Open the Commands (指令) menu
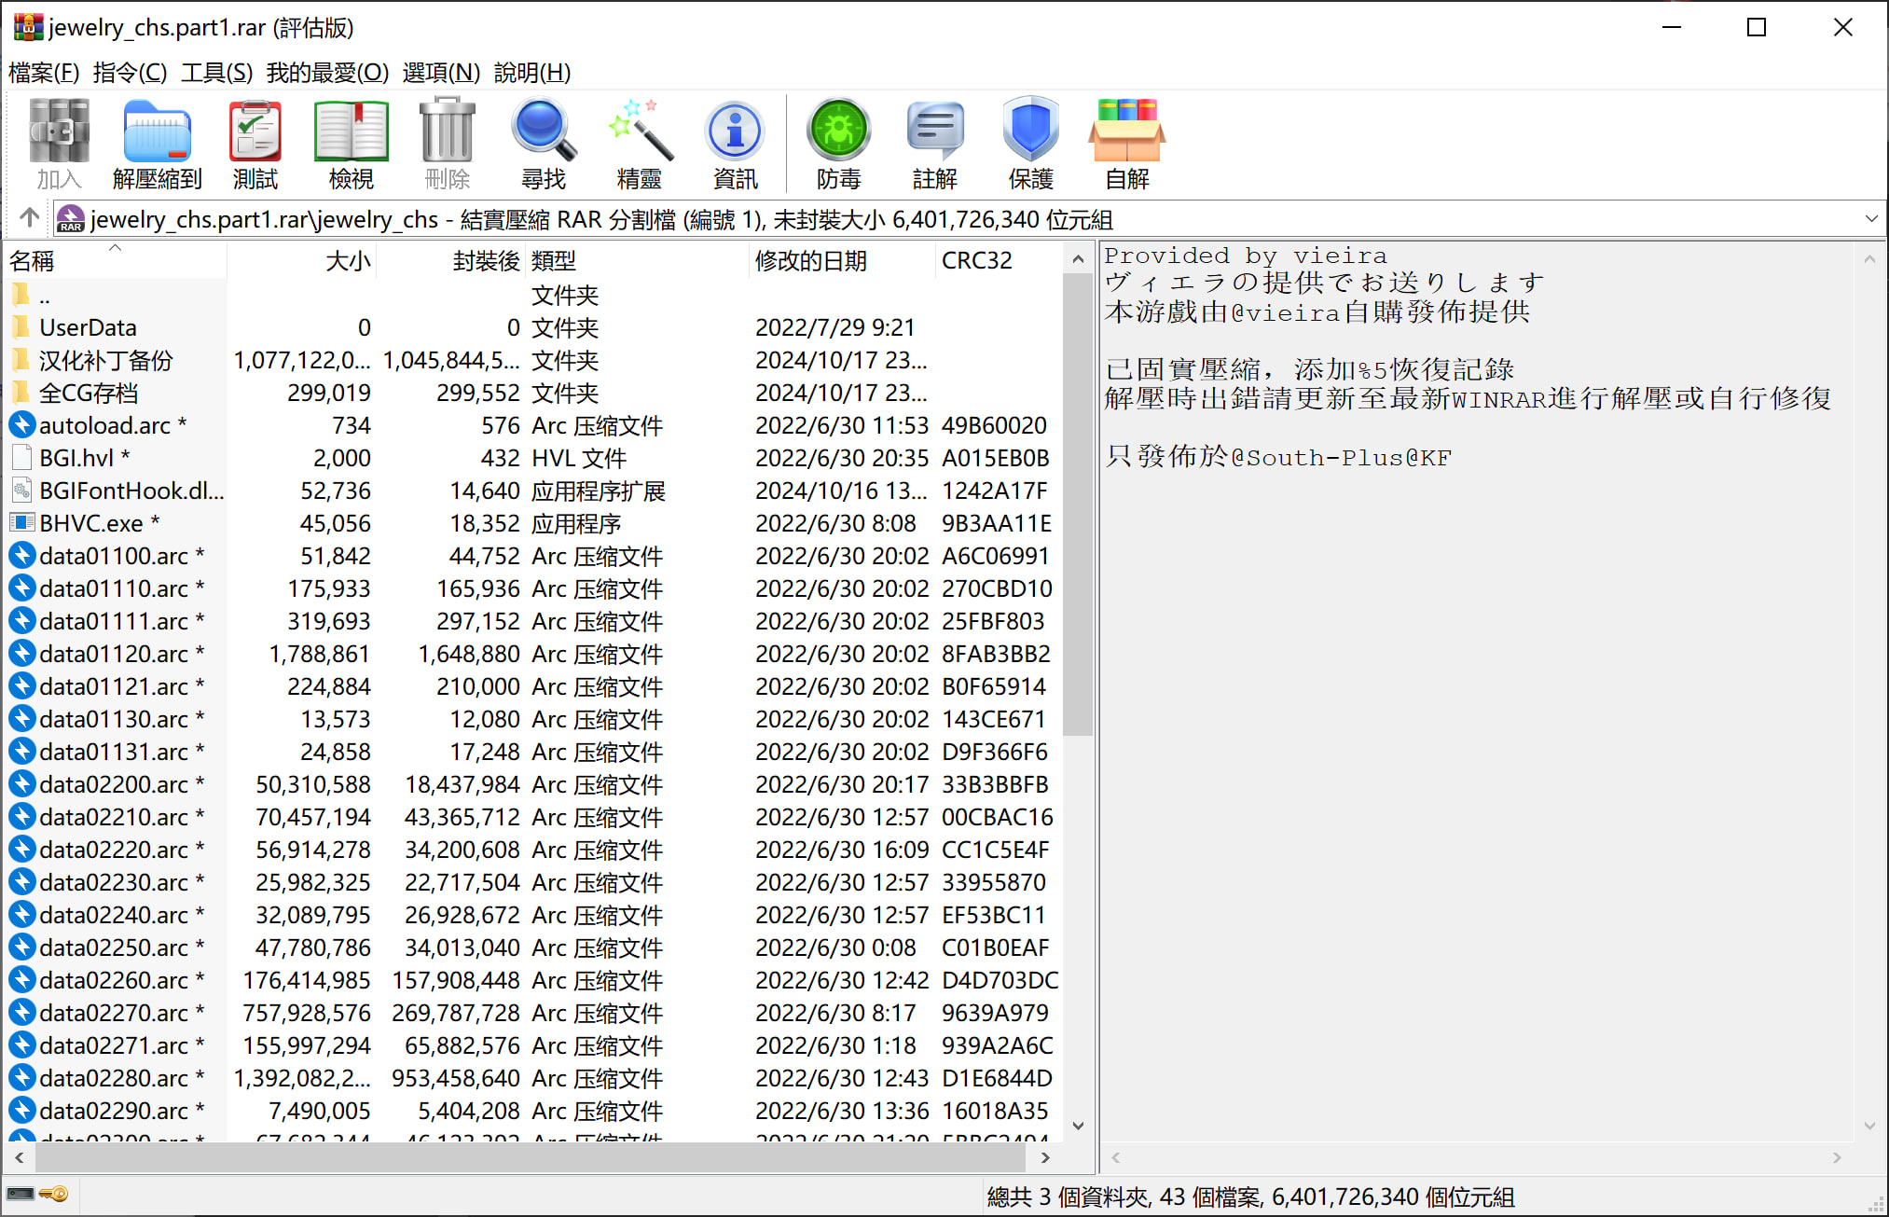 (x=130, y=72)
